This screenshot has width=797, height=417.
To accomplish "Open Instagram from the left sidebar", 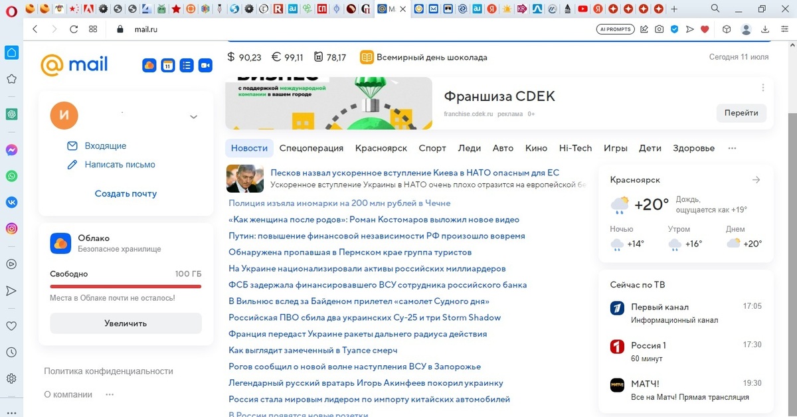I will 11,228.
